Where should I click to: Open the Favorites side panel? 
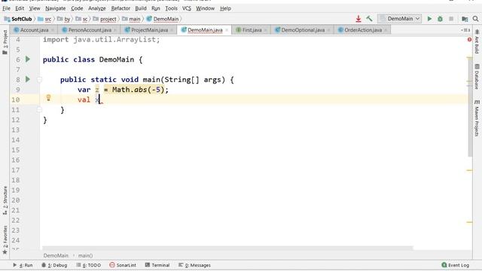tap(5, 239)
